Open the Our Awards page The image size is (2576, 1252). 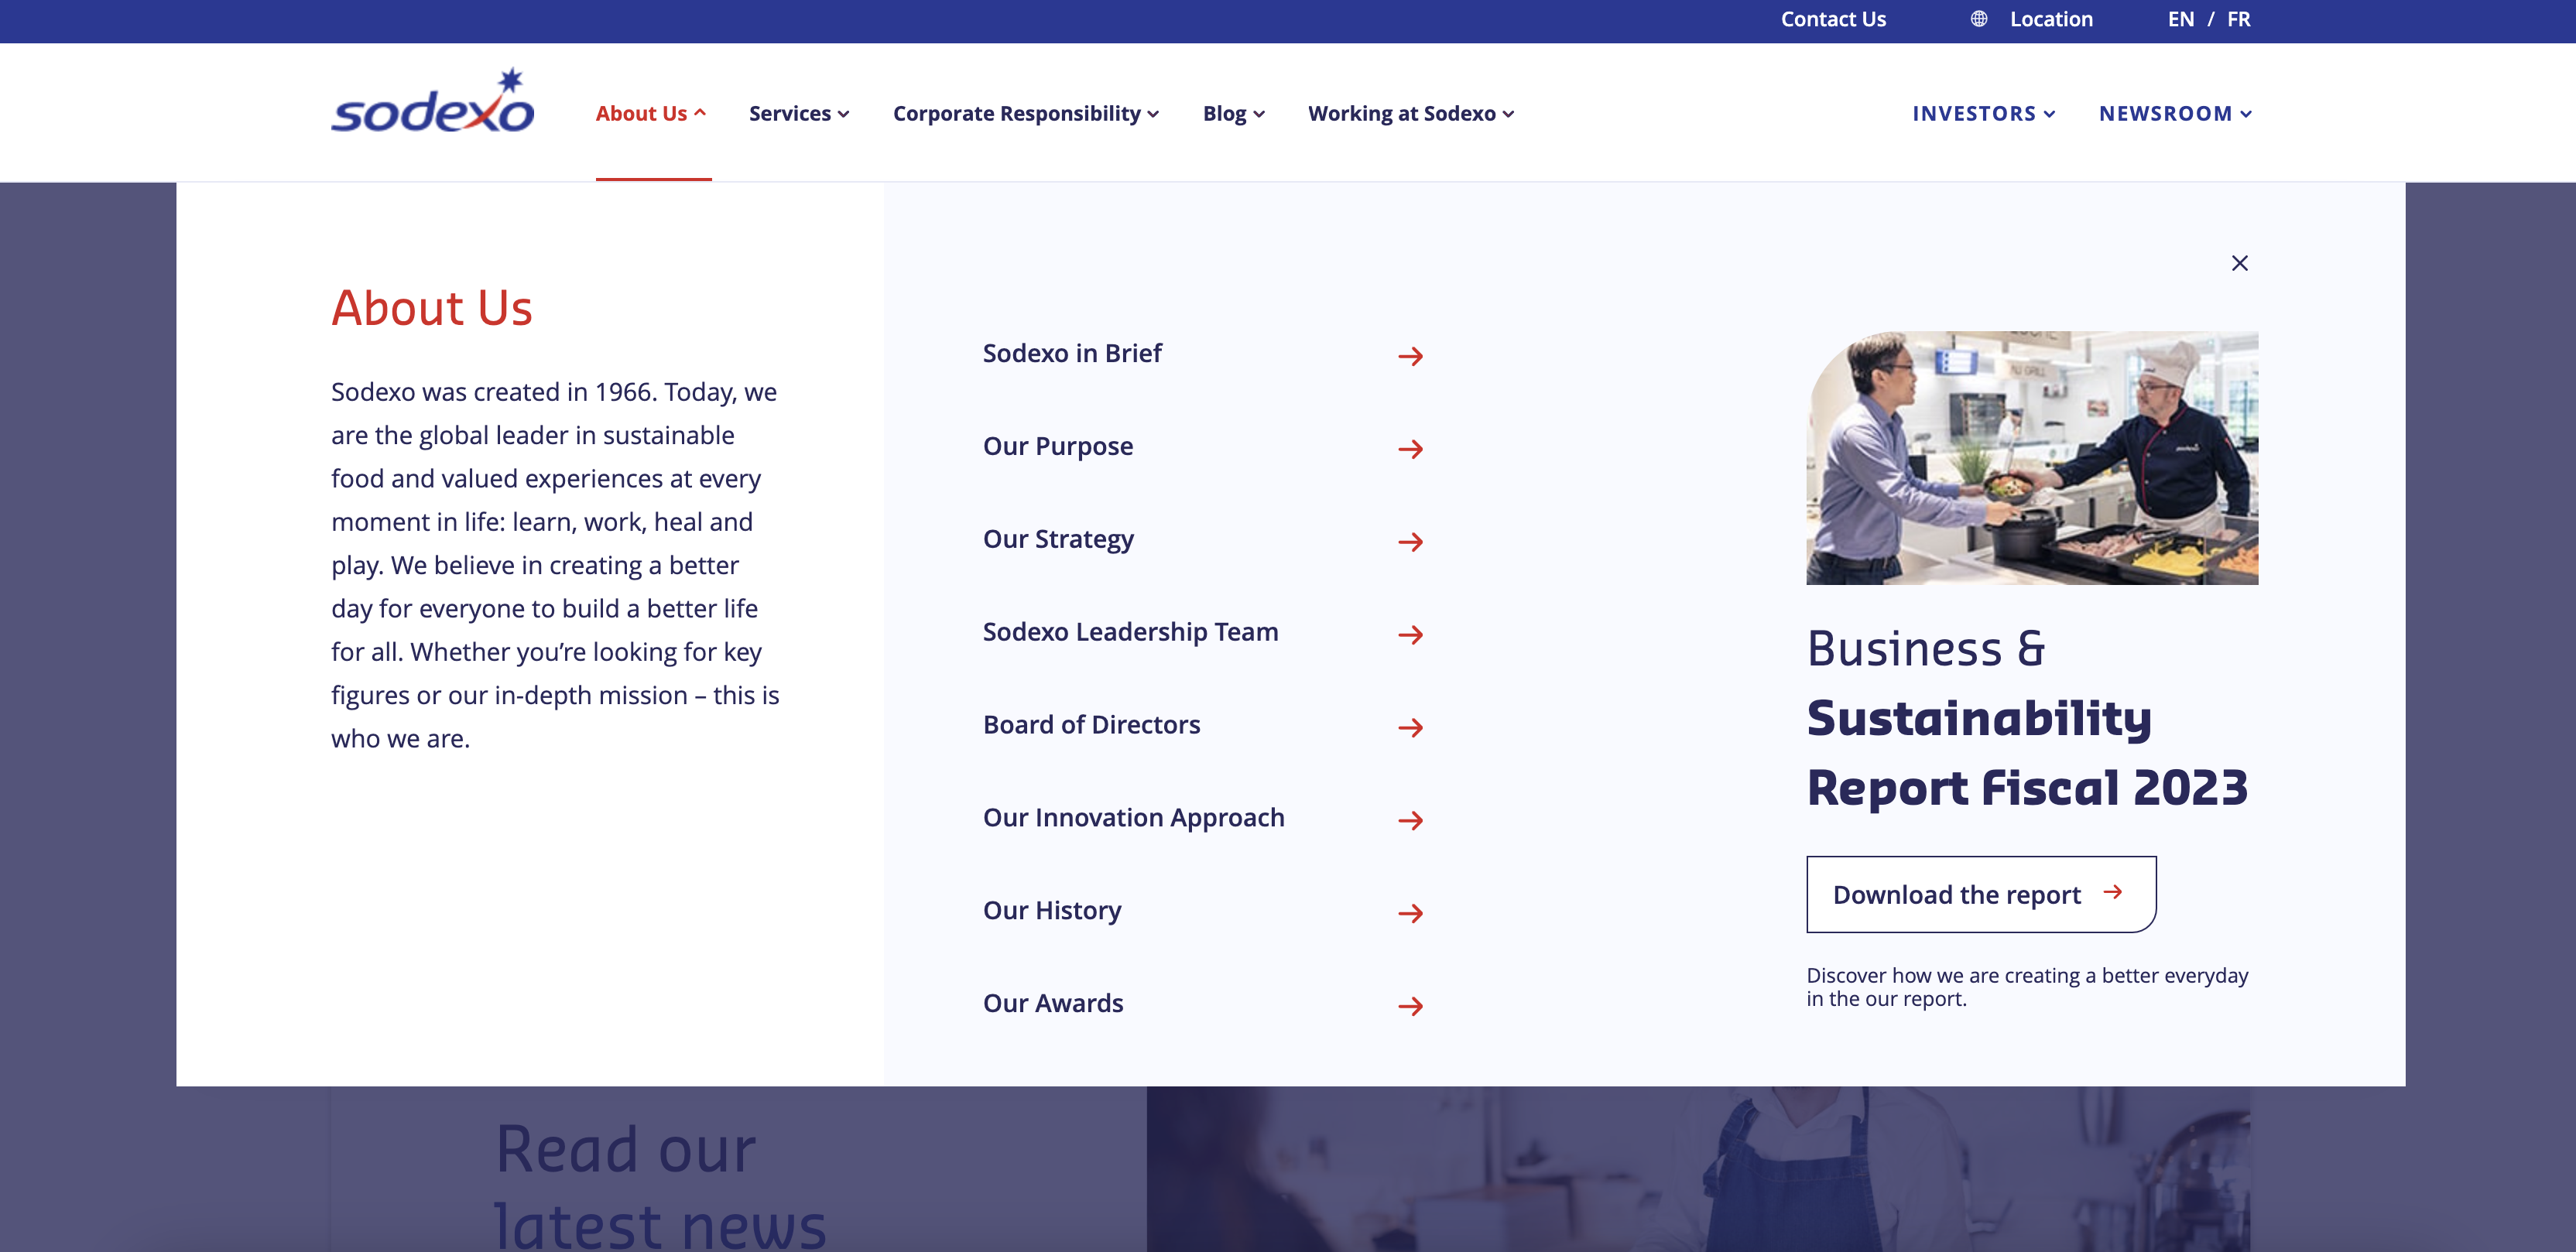(x=1053, y=1003)
